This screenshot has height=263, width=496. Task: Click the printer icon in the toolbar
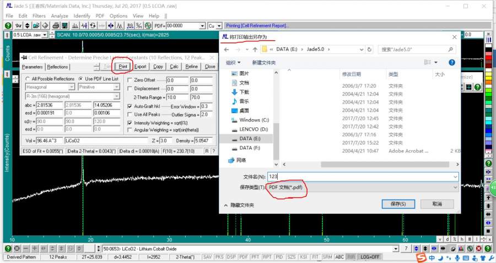click(56, 25)
